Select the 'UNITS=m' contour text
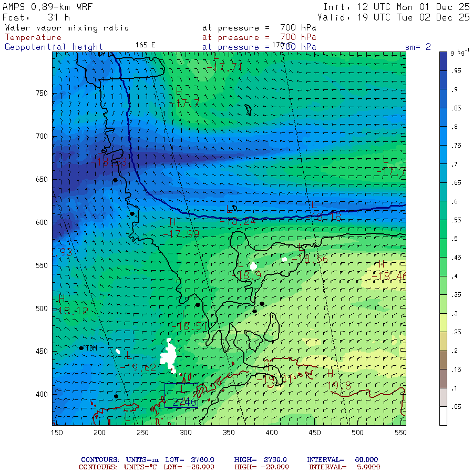Image resolution: width=473 pixels, height=473 pixels. [142, 460]
